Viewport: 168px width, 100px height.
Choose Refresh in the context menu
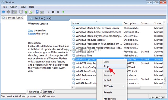click(112, 92)
